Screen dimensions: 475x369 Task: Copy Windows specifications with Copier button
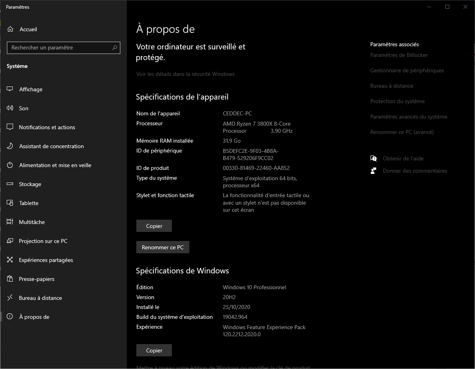pyautogui.click(x=154, y=350)
